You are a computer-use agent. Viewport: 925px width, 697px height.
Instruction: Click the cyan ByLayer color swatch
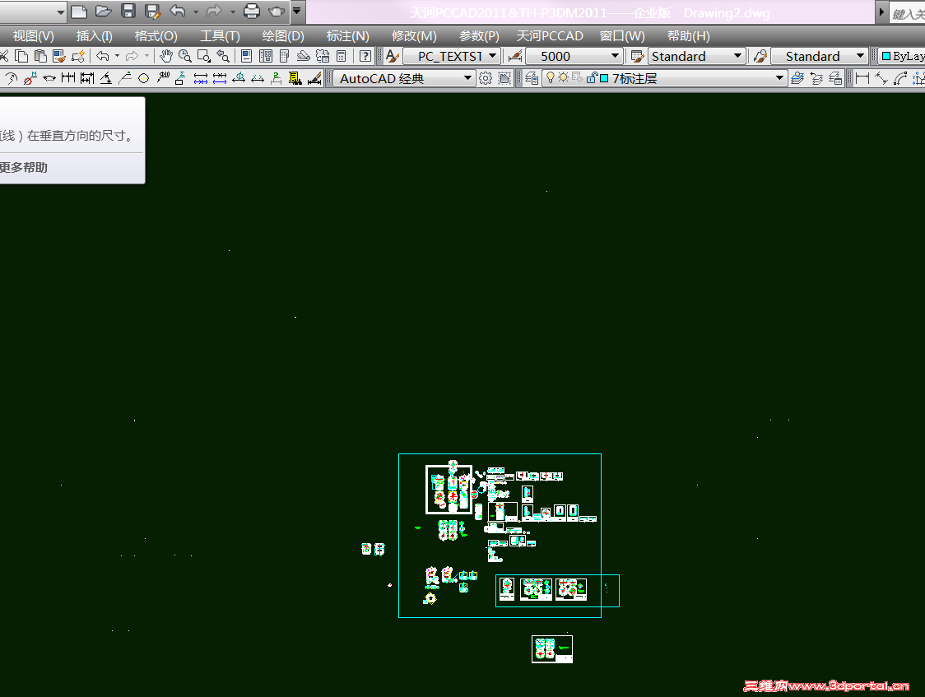pos(886,56)
